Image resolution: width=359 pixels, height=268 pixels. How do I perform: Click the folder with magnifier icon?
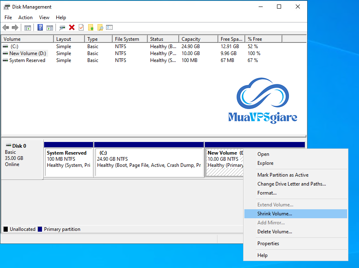point(100,28)
